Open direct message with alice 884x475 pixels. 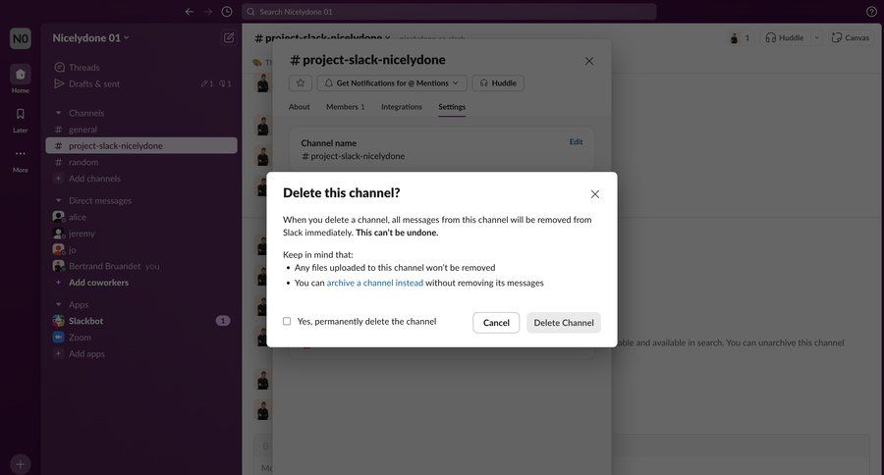point(78,217)
